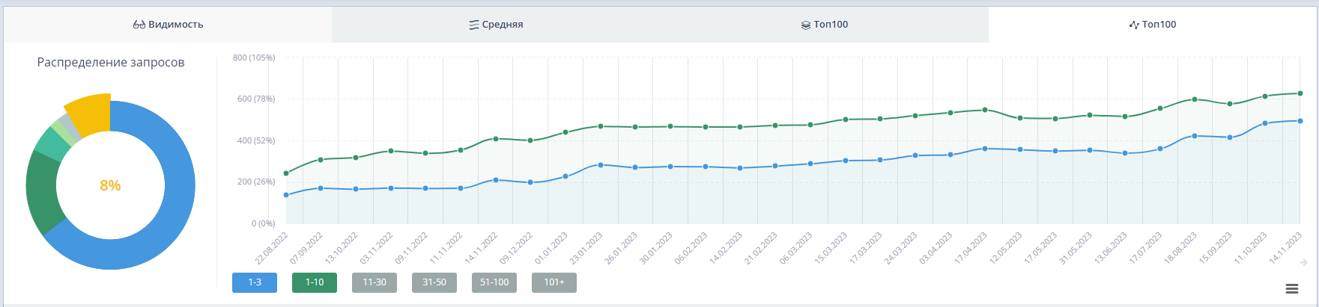This screenshot has height=307, width=1319.
Task: Show the 51-100 position range
Action: point(494,282)
